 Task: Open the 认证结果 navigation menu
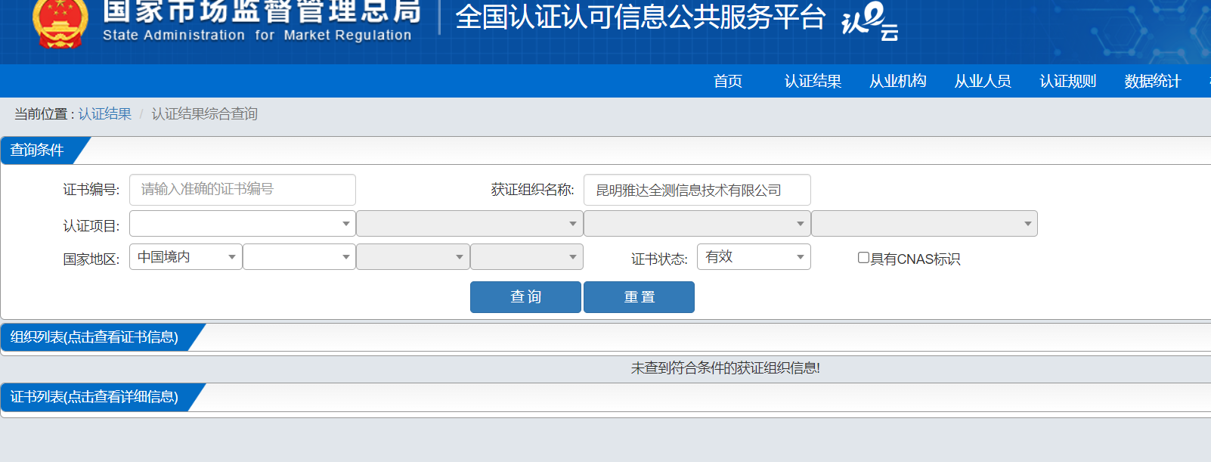813,81
